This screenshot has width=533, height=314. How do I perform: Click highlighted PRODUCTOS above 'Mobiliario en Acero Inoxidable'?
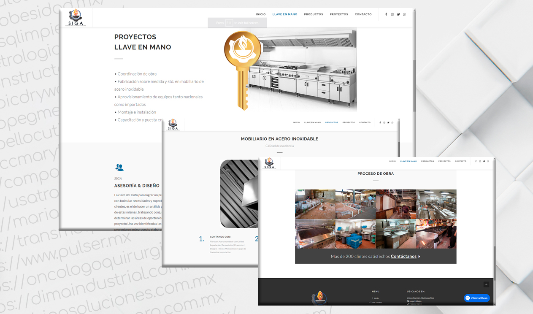pyautogui.click(x=331, y=122)
